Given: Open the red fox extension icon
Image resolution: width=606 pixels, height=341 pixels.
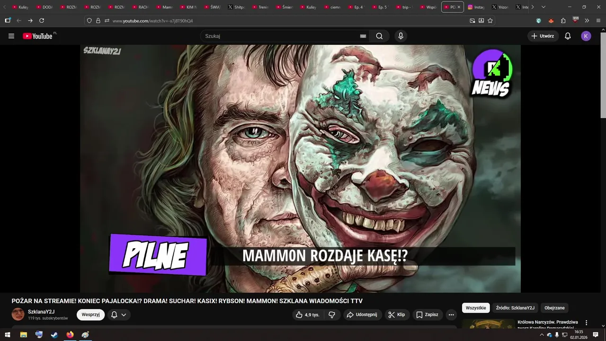Looking at the screenshot, I should 551,21.
